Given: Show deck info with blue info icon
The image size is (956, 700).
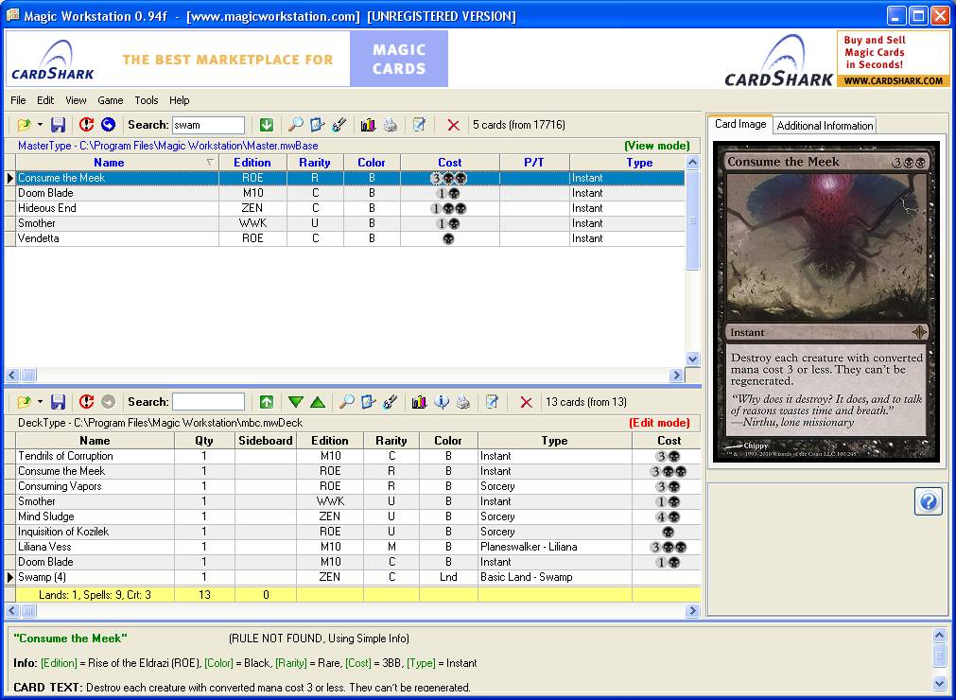Looking at the screenshot, I should point(442,402).
